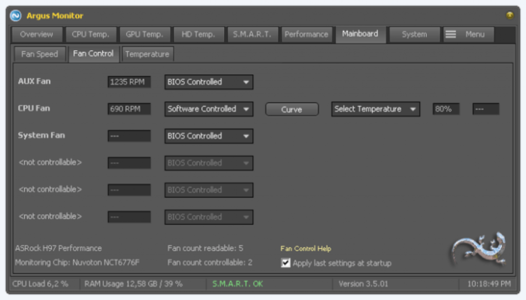Uncheck the startup settings checkbox

tap(285, 263)
